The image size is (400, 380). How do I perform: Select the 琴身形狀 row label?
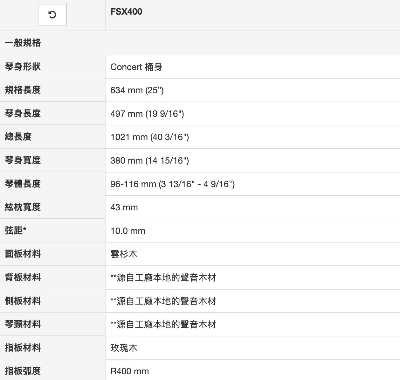[23, 67]
